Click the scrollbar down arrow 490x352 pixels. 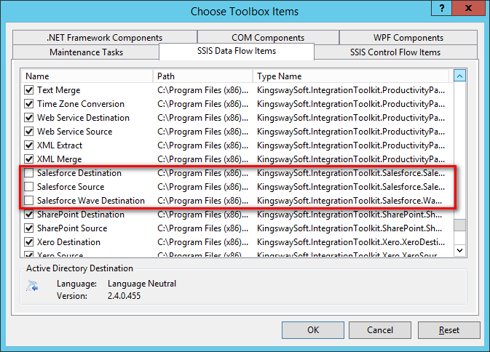[459, 250]
